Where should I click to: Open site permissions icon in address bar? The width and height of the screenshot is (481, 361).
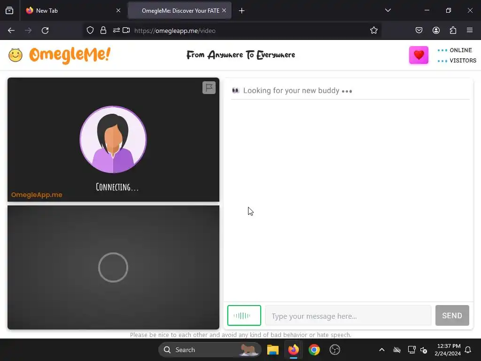pos(116,30)
